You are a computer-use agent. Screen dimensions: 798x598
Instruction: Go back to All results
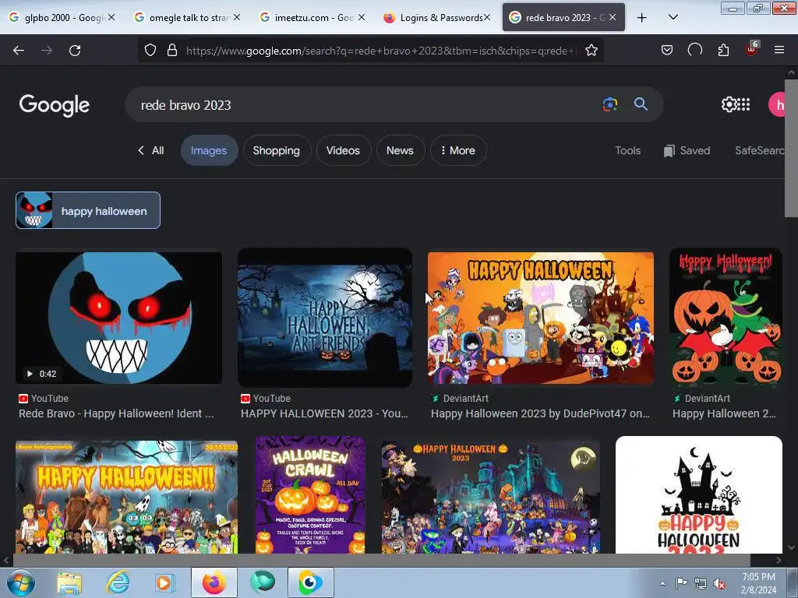tap(151, 150)
